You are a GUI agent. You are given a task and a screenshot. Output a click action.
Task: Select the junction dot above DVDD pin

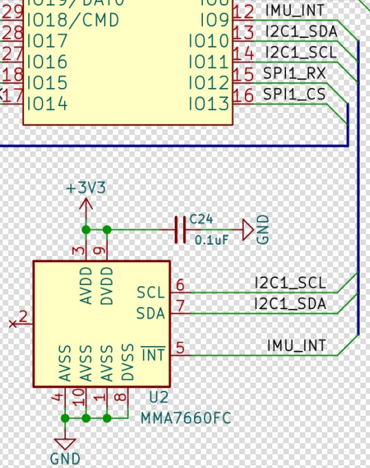click(107, 230)
